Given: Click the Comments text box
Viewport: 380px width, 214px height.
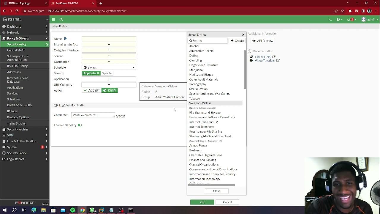Looking at the screenshot, I should (x=93, y=115).
